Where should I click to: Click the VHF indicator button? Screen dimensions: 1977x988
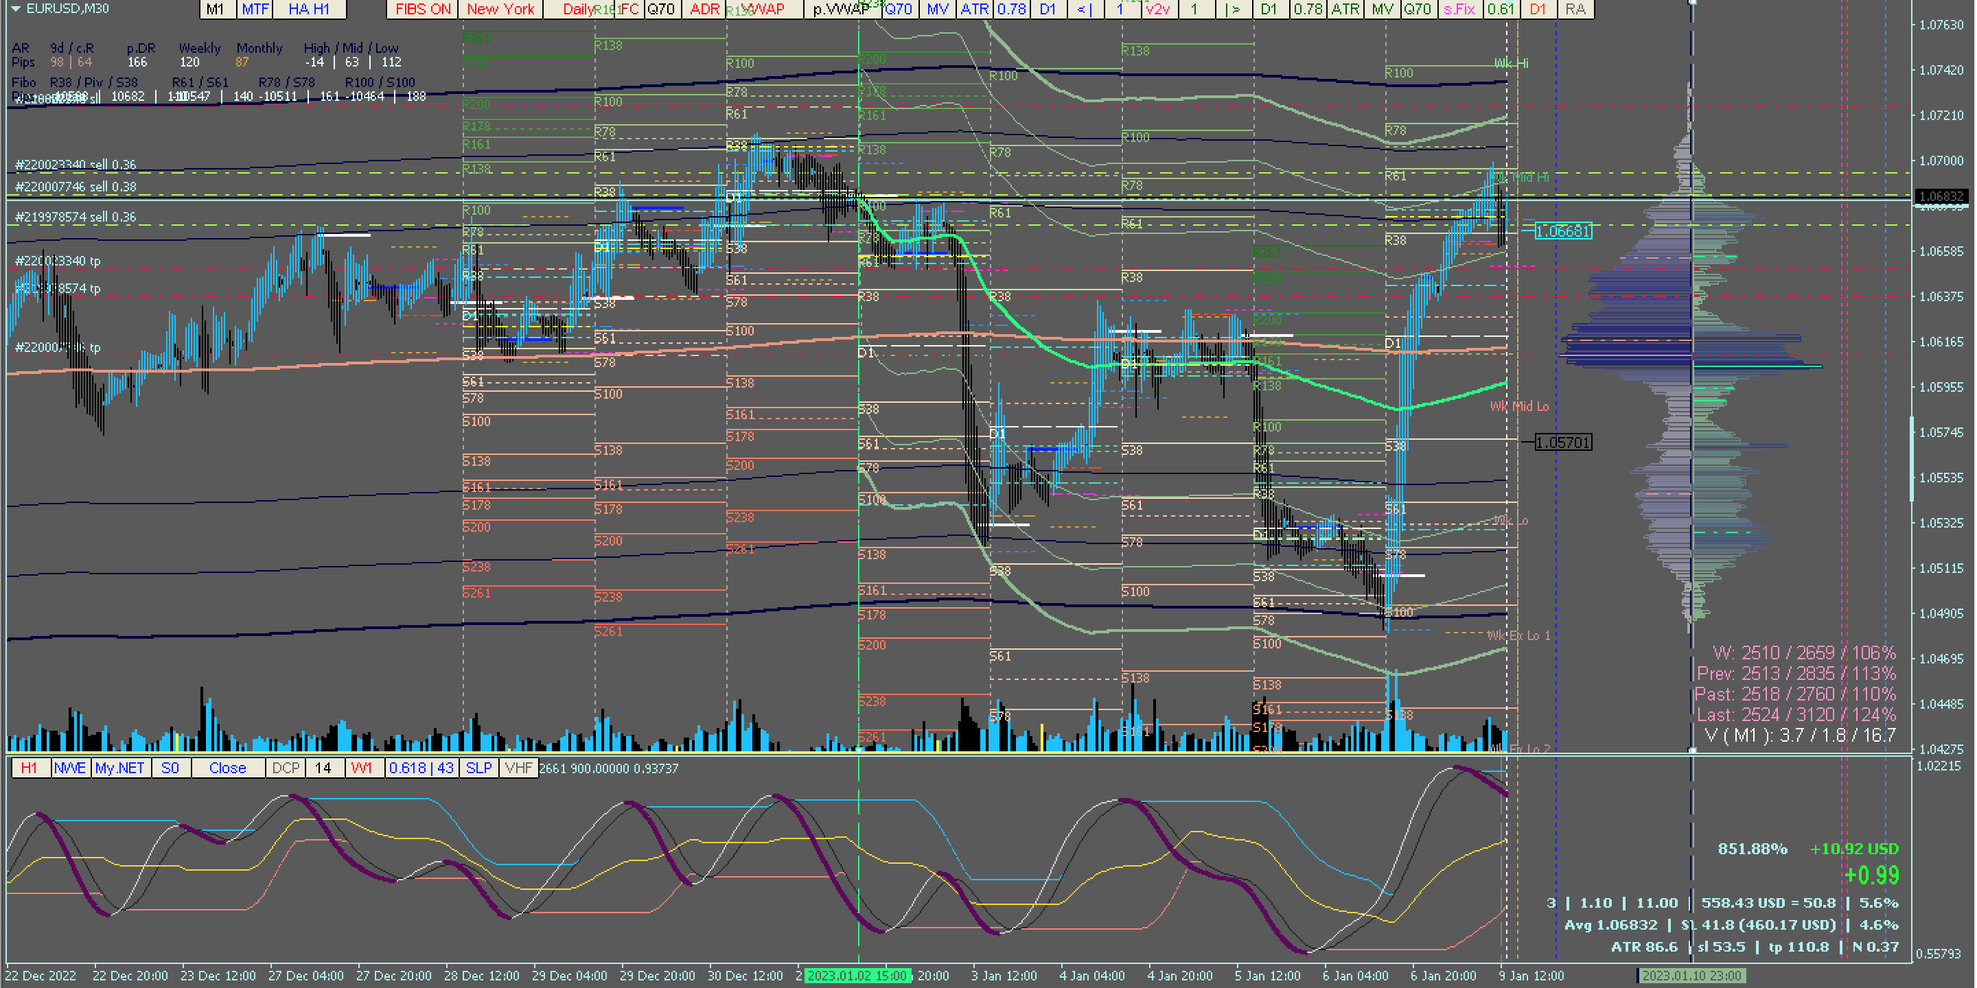(x=519, y=768)
